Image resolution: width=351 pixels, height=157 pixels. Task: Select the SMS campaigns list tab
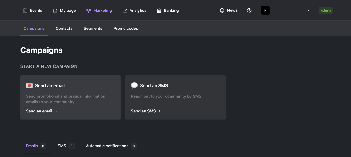(x=66, y=146)
